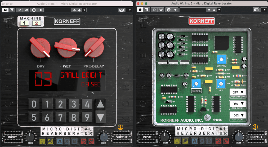Image resolution: width=268 pixels, height=147 pixels.
Task: Click the keypad down triangle for previous program
Action: 100,117
